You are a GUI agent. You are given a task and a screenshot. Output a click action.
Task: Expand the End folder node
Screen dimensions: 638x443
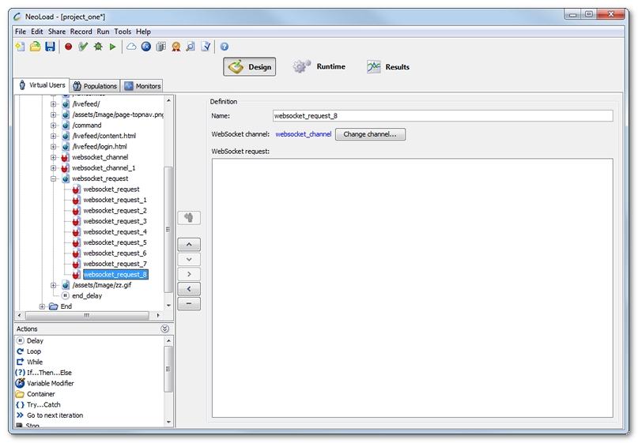point(43,306)
